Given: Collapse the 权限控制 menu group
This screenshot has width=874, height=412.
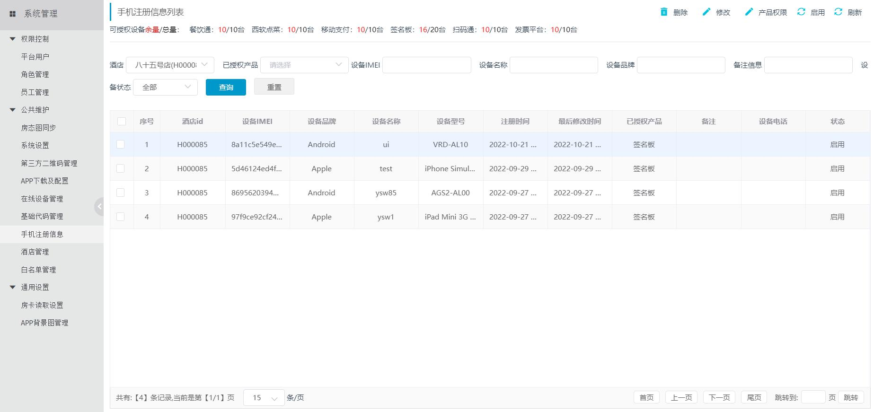Looking at the screenshot, I should [13, 39].
